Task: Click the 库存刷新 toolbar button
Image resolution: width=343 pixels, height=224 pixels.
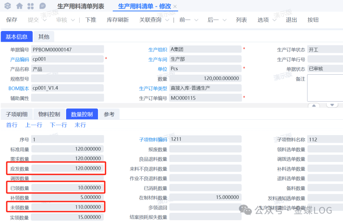Action: click(118, 20)
